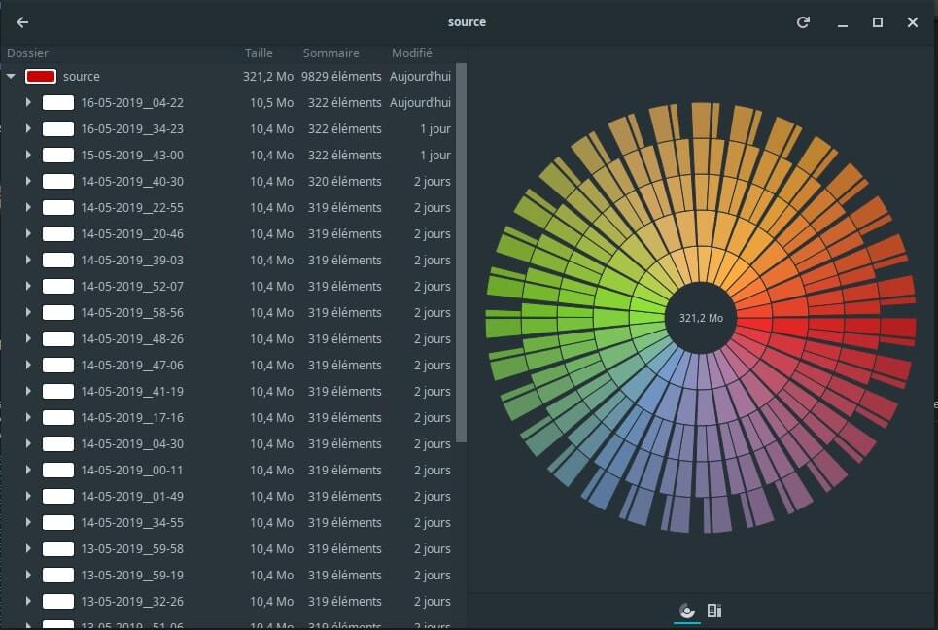Go back using the header arrow
Screen dimensions: 938x630
[x=22, y=22]
